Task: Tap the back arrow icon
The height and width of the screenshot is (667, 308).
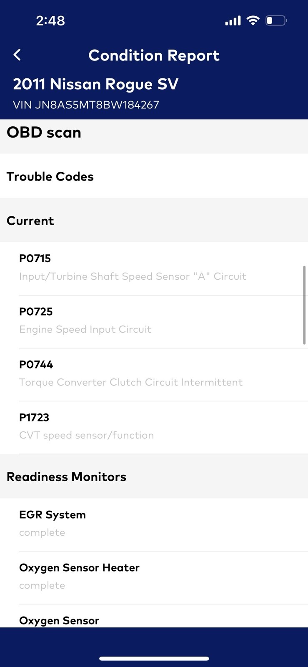Action: click(17, 55)
